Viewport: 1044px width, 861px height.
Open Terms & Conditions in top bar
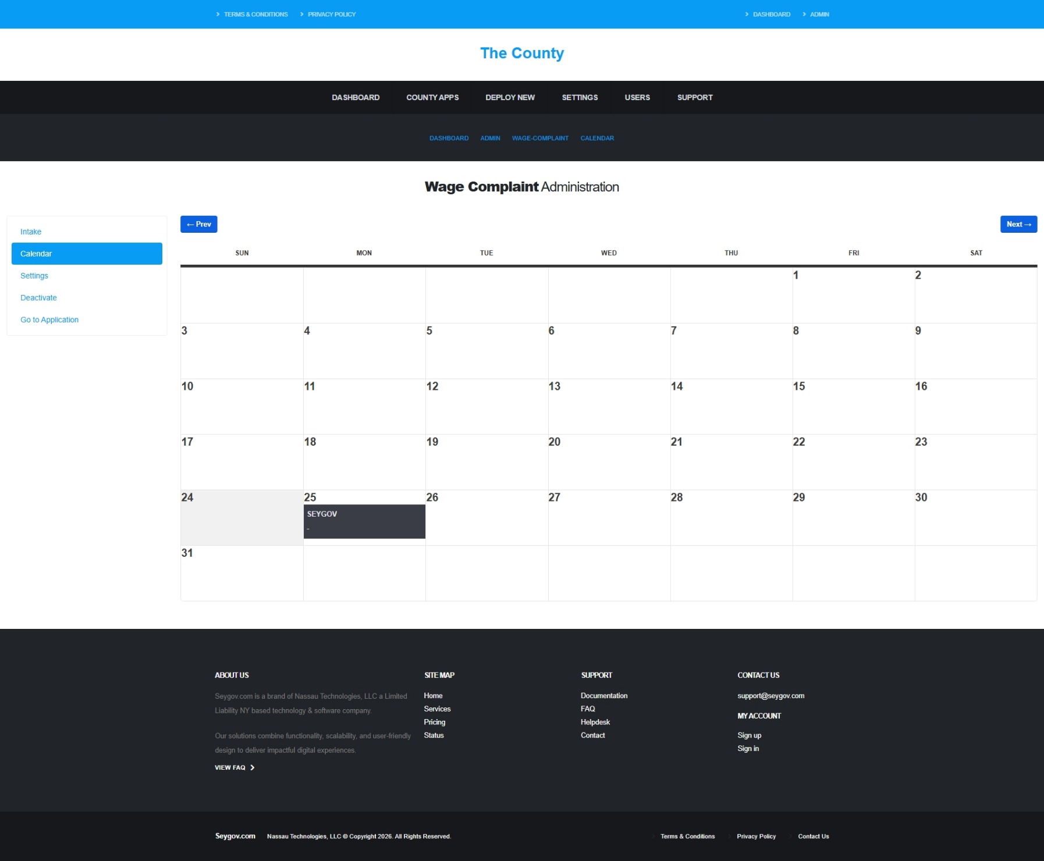click(x=255, y=15)
